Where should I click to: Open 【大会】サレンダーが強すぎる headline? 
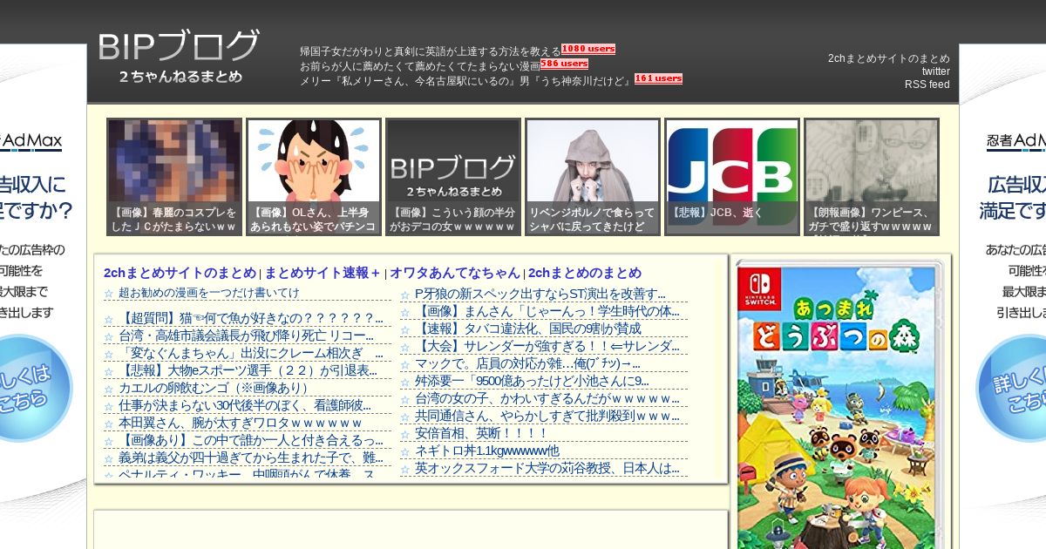(x=547, y=346)
